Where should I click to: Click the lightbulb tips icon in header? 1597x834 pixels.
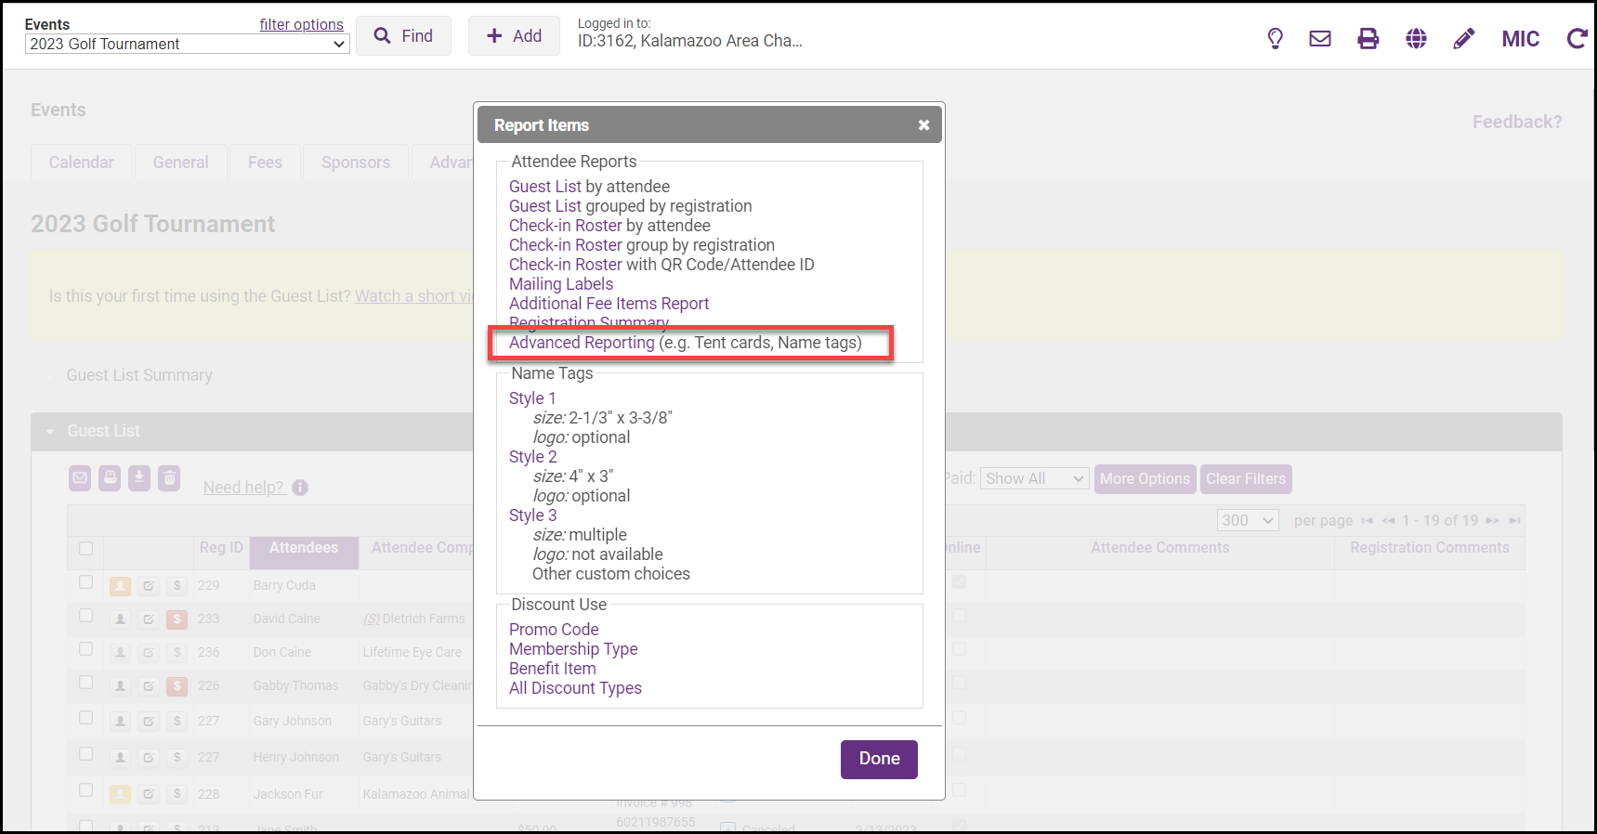pyautogui.click(x=1275, y=38)
